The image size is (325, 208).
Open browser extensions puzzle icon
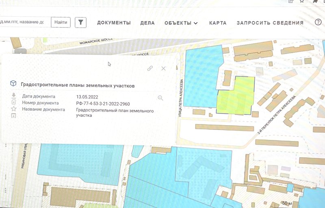[x=315, y=1]
